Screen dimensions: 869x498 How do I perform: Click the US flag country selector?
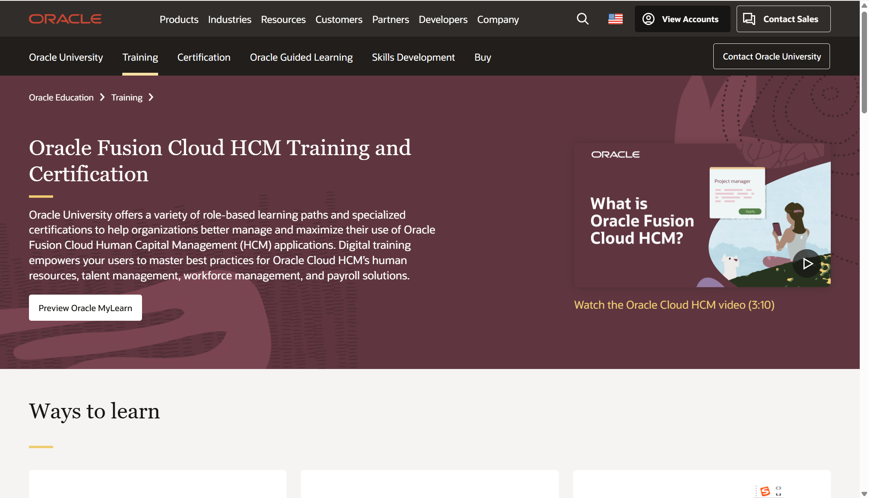point(615,19)
